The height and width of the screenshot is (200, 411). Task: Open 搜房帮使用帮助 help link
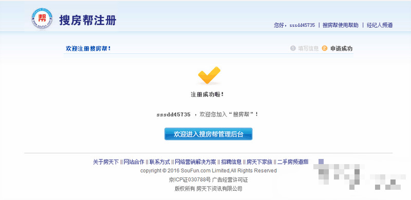tap(341, 26)
